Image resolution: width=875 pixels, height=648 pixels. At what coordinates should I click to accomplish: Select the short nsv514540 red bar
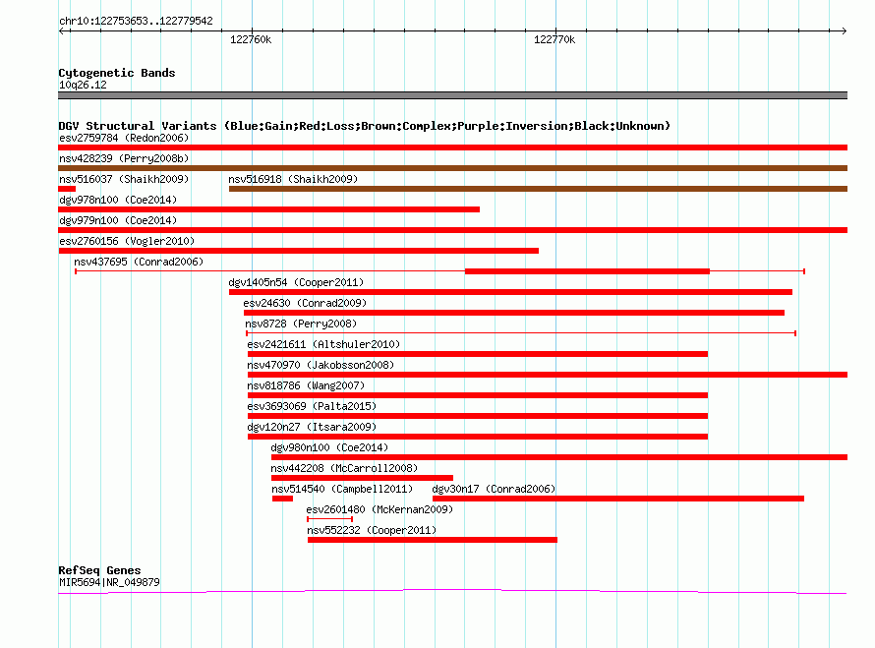coord(282,499)
